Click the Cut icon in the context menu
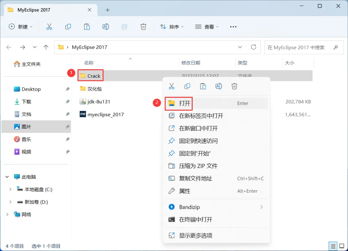This screenshot has width=348, height=251. click(x=171, y=86)
